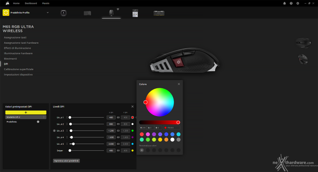Open drag handle menu for Livello 4
Screen dimensions: 318x172
pyautogui.click(x=67, y=137)
